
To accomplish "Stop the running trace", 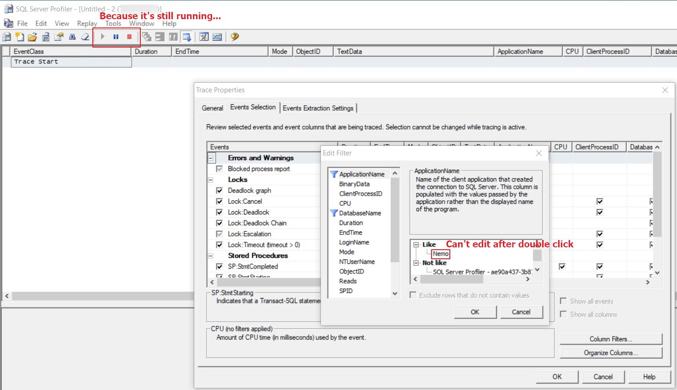I will point(129,37).
